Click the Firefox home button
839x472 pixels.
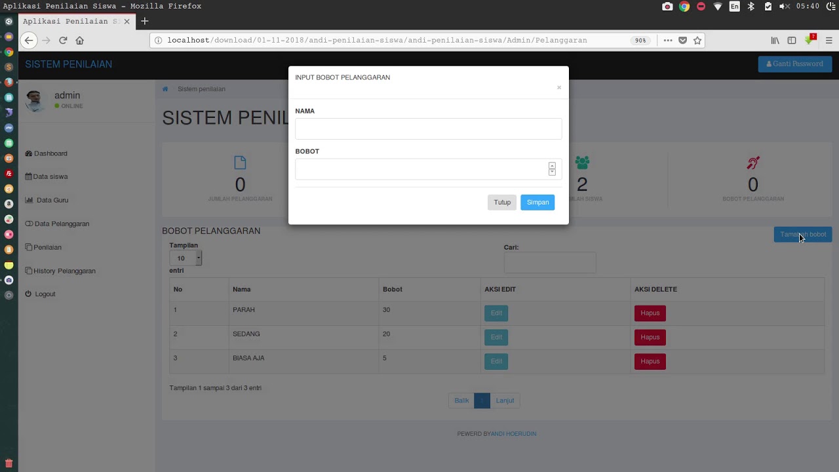point(80,40)
